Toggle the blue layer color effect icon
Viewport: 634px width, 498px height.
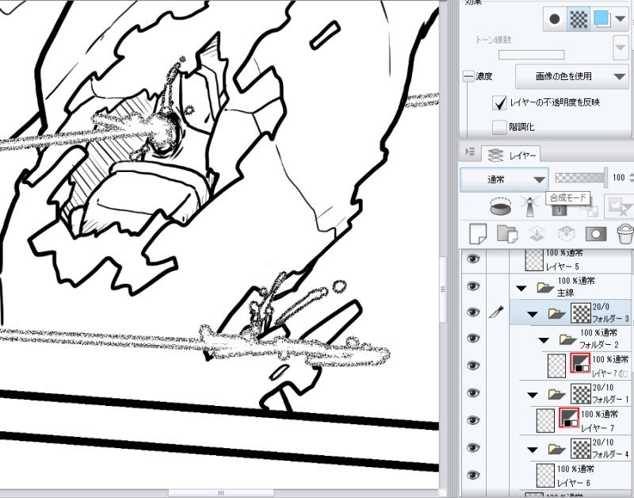tap(602, 19)
